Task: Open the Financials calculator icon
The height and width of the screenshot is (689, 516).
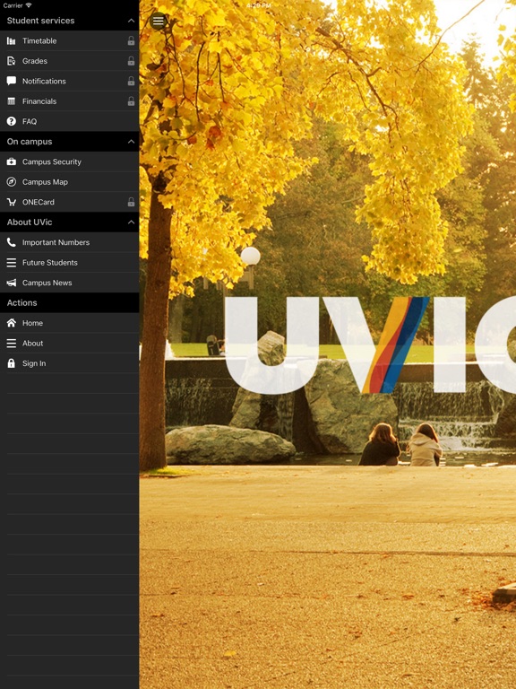Action: [12, 101]
